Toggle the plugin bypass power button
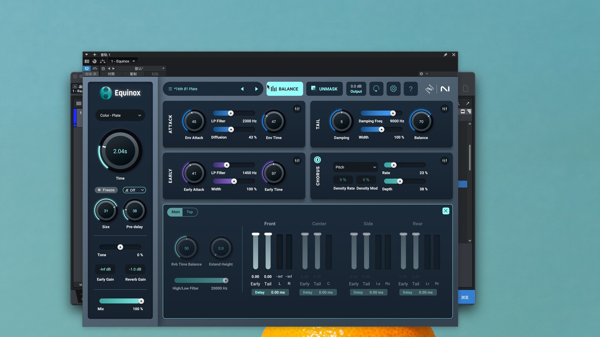 [87, 68]
